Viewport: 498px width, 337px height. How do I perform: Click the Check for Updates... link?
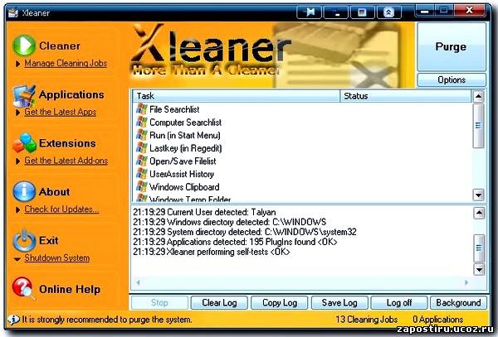[62, 209]
